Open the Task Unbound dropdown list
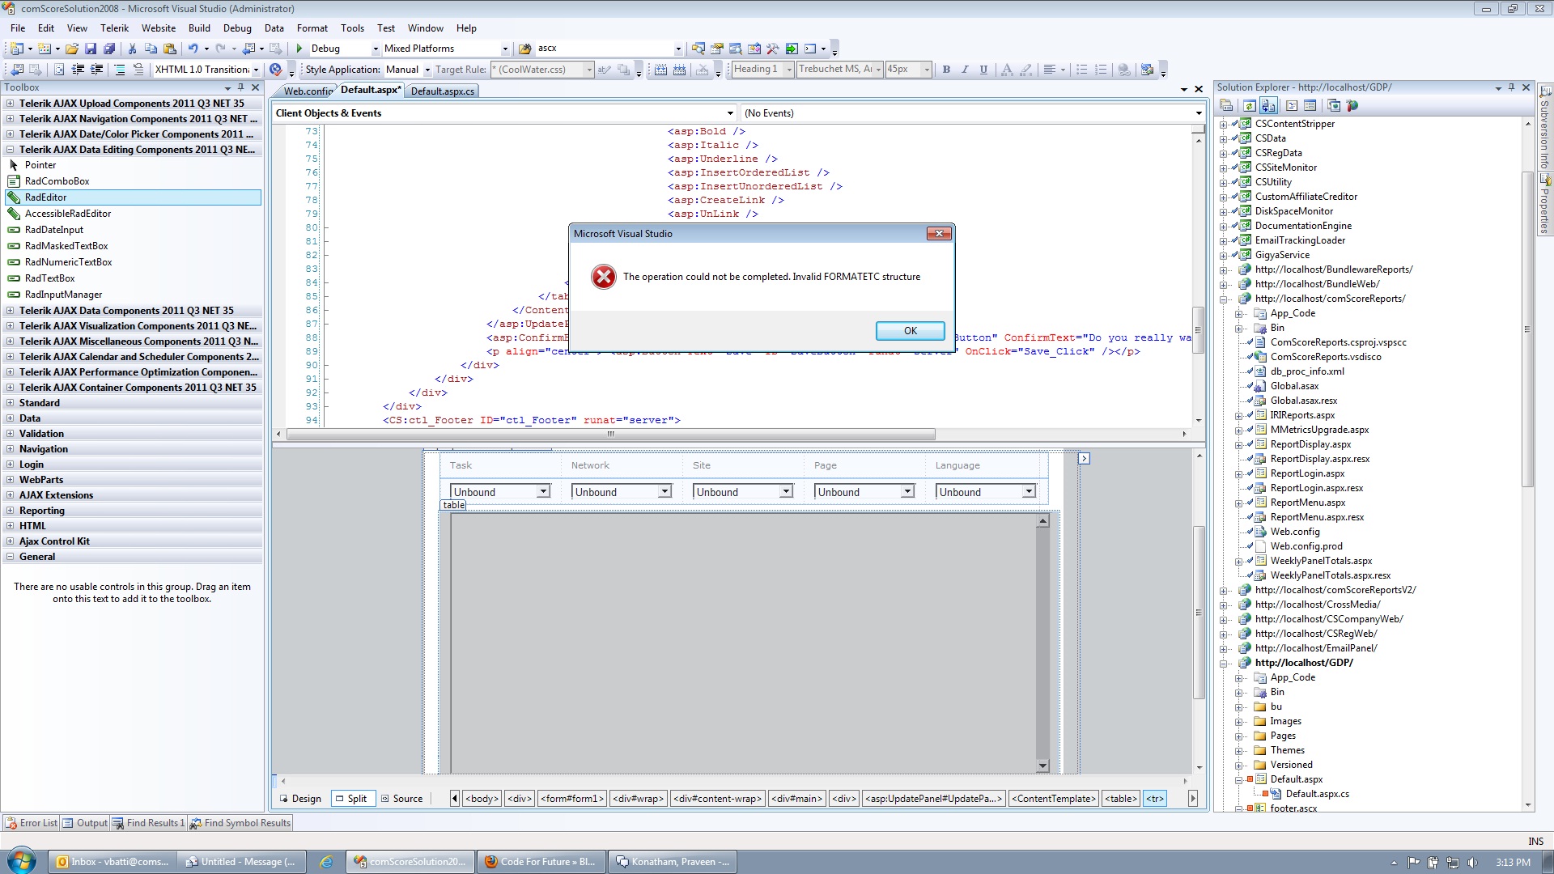Image resolution: width=1554 pixels, height=874 pixels. (x=543, y=491)
